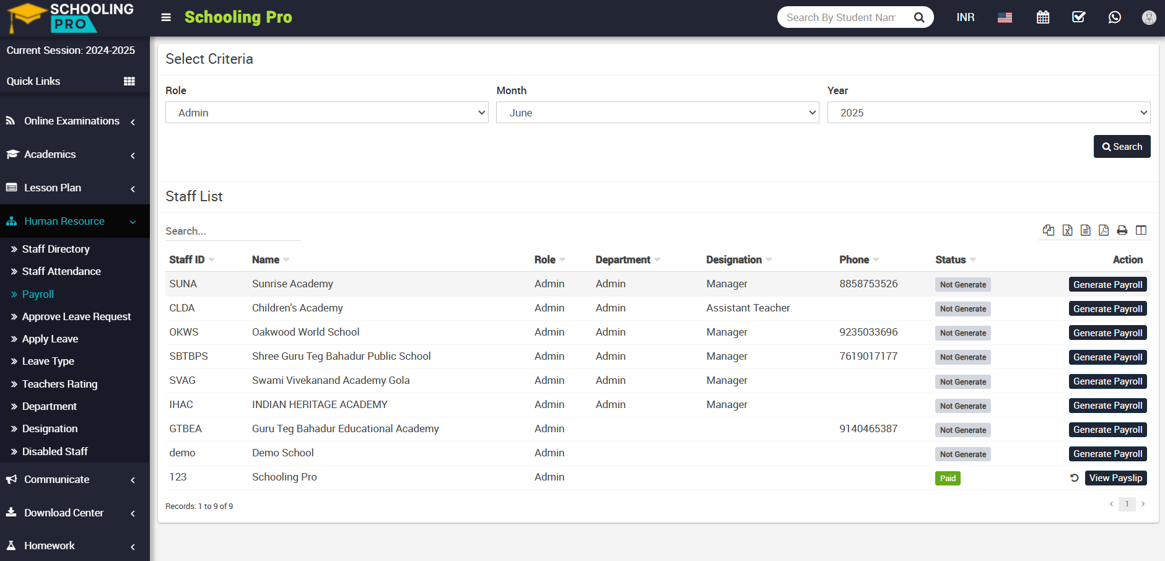Open Teachers Rating submenu item

(59, 384)
